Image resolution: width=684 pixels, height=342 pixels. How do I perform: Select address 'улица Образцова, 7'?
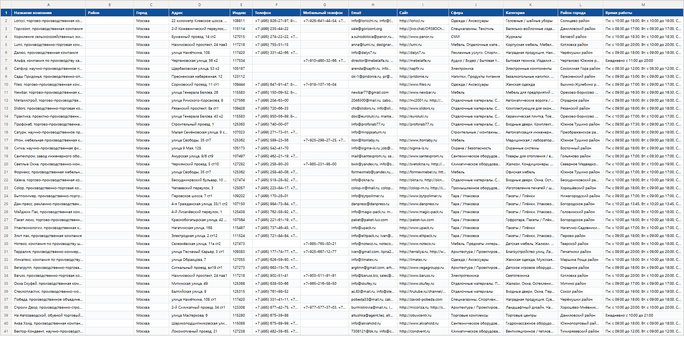tap(199, 260)
